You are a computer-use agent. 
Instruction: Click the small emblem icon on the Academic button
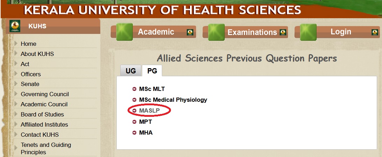190,32
